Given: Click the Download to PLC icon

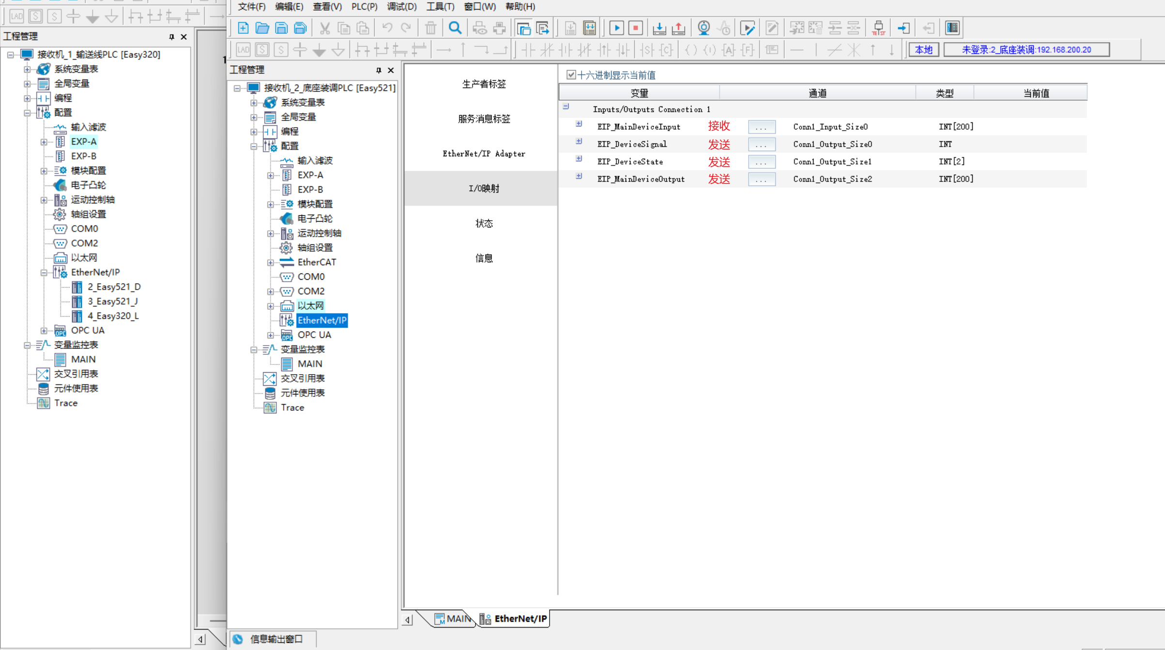Looking at the screenshot, I should click(x=659, y=28).
